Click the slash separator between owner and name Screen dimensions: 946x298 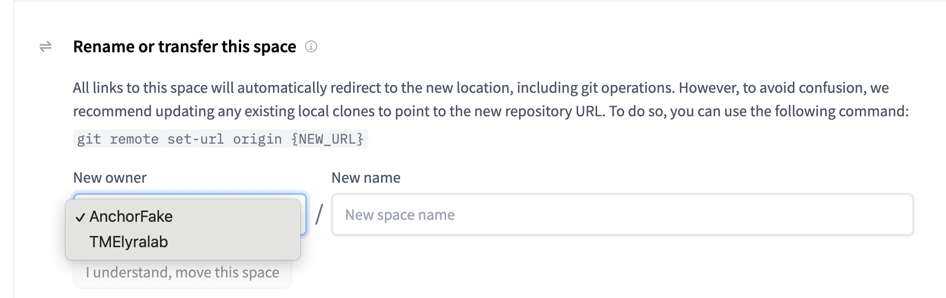click(319, 214)
